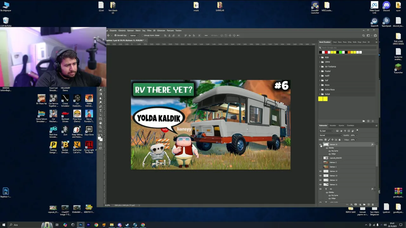Screen dimensions: 406x228
Task: Hide the Katman 12 layer
Action: click(320, 180)
